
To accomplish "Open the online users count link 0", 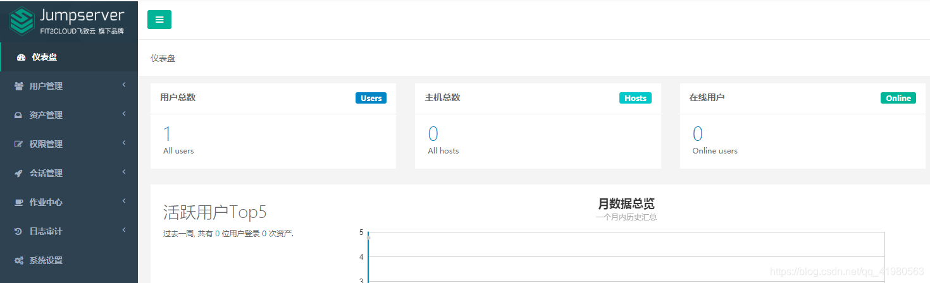I will [698, 134].
